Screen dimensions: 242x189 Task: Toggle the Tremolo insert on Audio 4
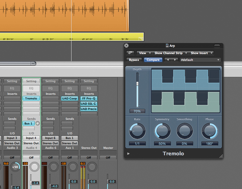coord(31,99)
